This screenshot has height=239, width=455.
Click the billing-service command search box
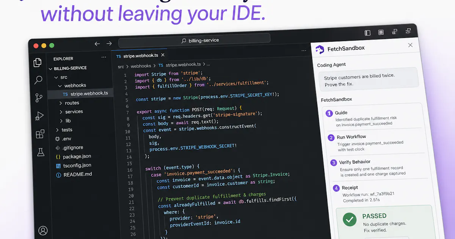195,40
